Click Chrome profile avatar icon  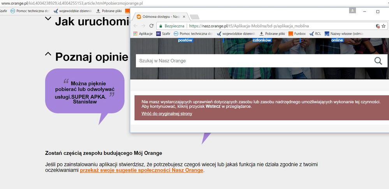pos(352,10)
